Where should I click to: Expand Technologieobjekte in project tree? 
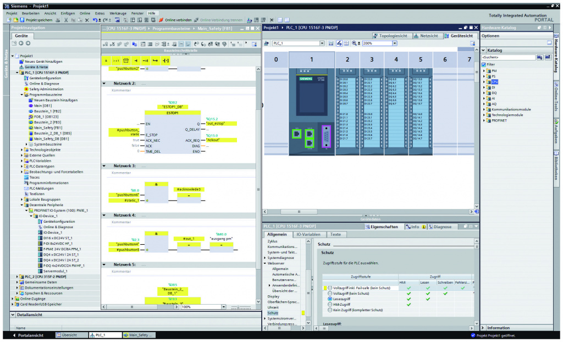pyautogui.click(x=21, y=150)
